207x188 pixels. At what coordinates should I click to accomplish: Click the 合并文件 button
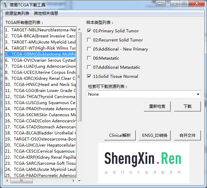click(x=188, y=135)
